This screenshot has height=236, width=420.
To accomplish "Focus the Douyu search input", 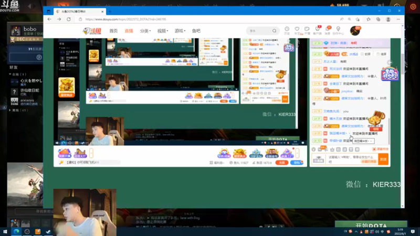I will point(259,31).
